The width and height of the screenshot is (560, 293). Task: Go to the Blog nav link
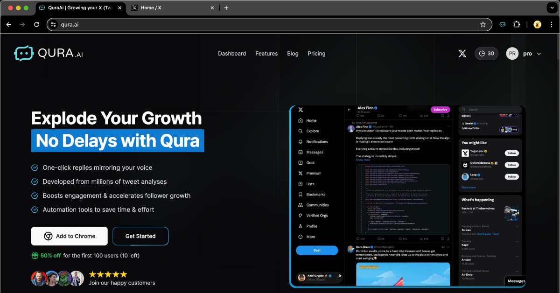click(293, 54)
